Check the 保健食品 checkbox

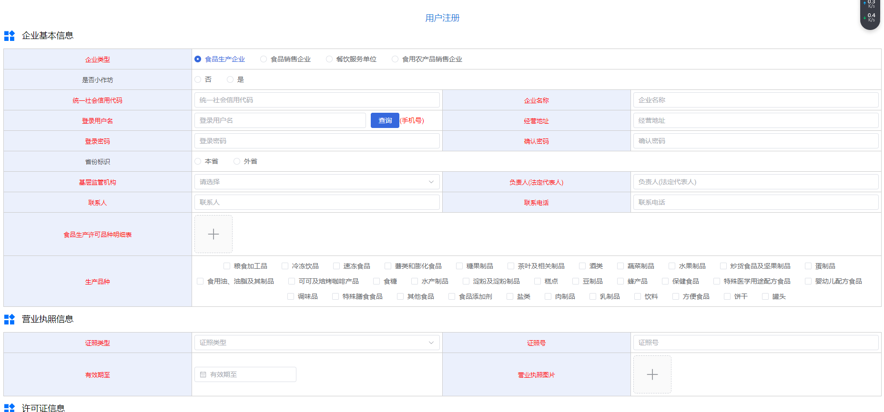pos(665,281)
